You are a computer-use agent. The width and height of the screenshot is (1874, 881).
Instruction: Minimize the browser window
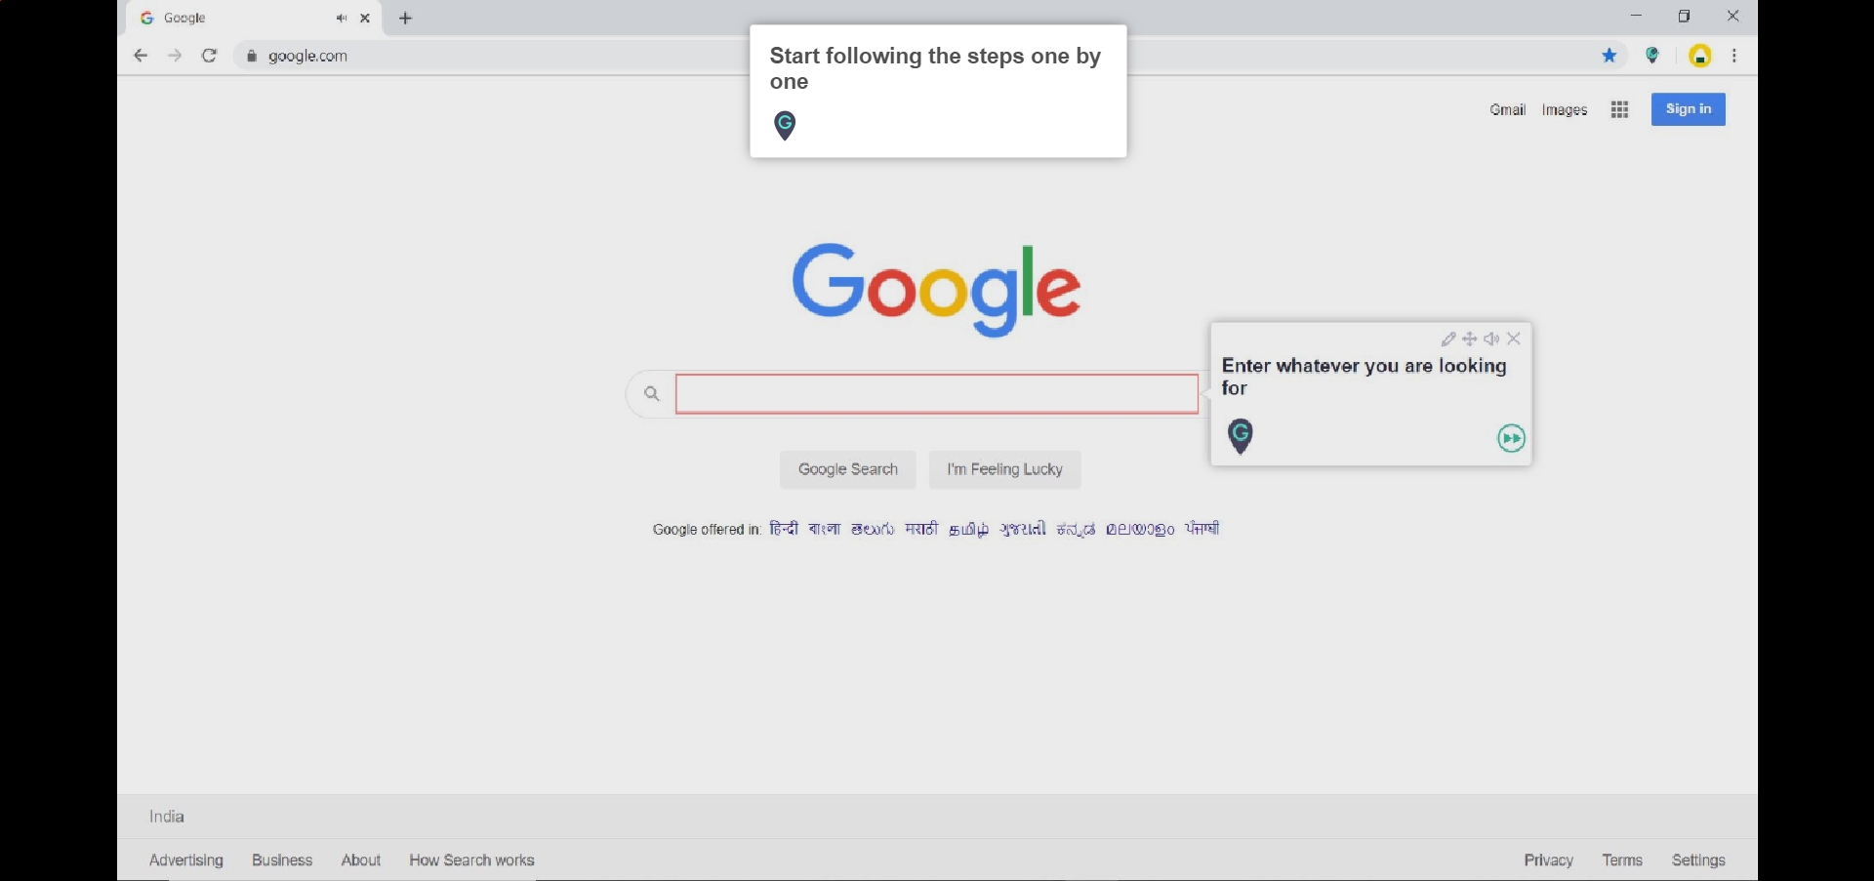[x=1638, y=17]
